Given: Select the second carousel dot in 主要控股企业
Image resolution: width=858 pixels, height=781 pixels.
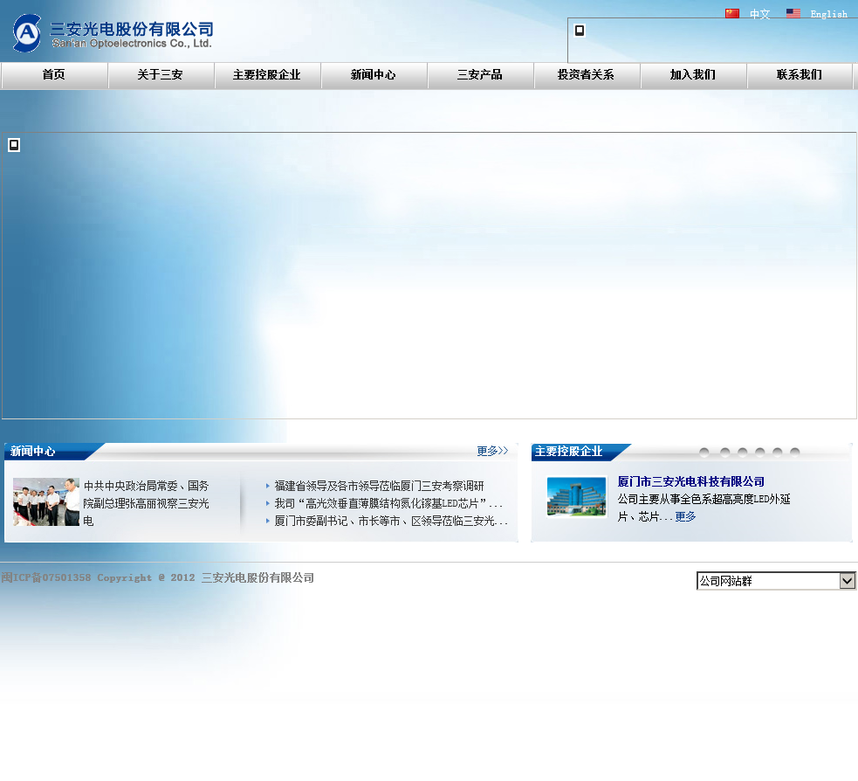Looking at the screenshot, I should point(725,452).
